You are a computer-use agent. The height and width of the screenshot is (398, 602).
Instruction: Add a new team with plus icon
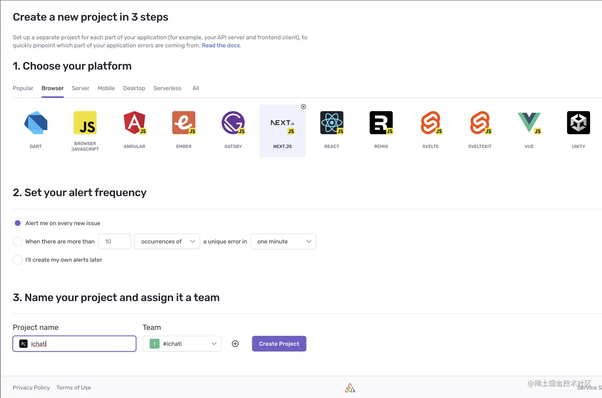(235, 344)
